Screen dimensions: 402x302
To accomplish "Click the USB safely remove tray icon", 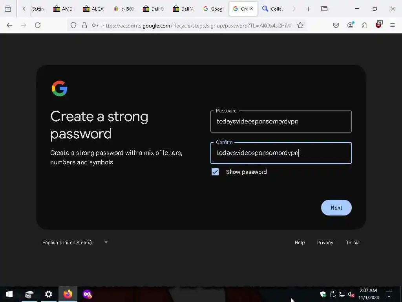I will [x=333, y=294].
